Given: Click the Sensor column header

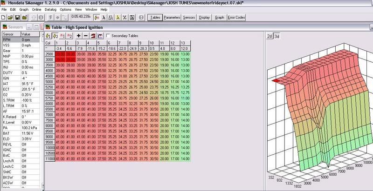Looking at the screenshot, I should pos(11,34).
